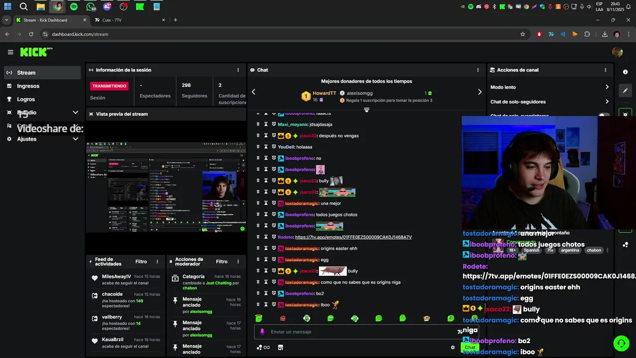Show next top donor slide
This screenshot has height=358, width=636.
[x=479, y=92]
